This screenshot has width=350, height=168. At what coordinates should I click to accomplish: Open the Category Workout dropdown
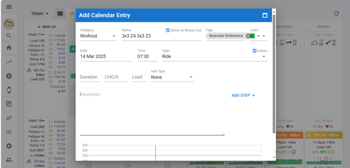click(98, 36)
